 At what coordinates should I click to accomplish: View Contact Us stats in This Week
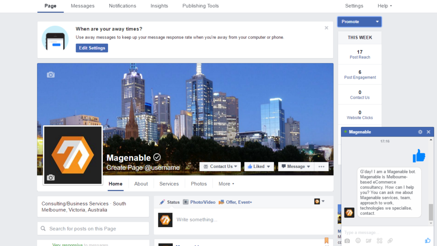click(x=360, y=95)
